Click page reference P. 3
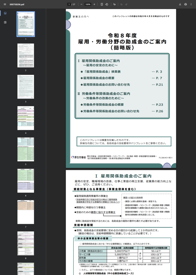The width and height of the screenshot is (196, 275). 159,71
